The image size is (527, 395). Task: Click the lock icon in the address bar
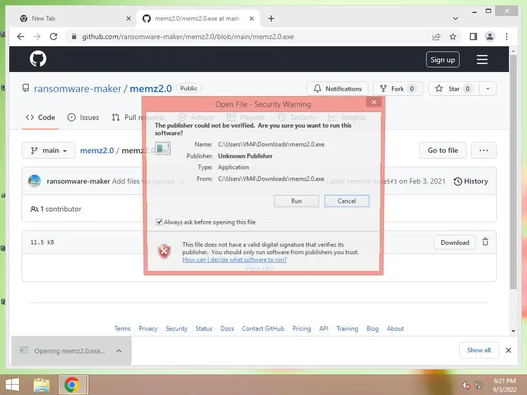pyautogui.click(x=74, y=37)
